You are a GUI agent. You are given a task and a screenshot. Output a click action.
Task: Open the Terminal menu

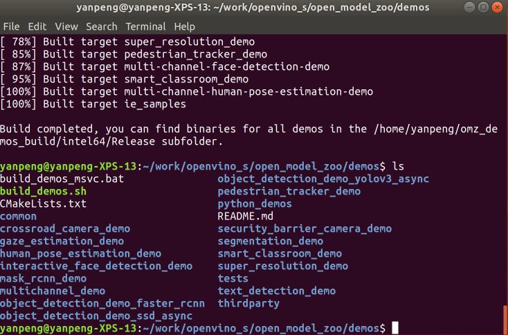146,26
